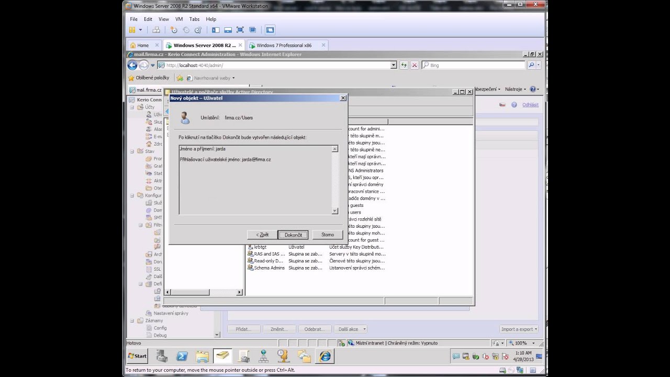Open Server Manager from the taskbar
The height and width of the screenshot is (377, 670).
(162, 356)
